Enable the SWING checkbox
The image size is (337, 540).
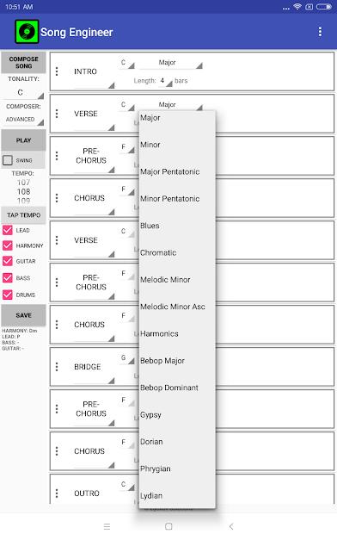tap(8, 160)
